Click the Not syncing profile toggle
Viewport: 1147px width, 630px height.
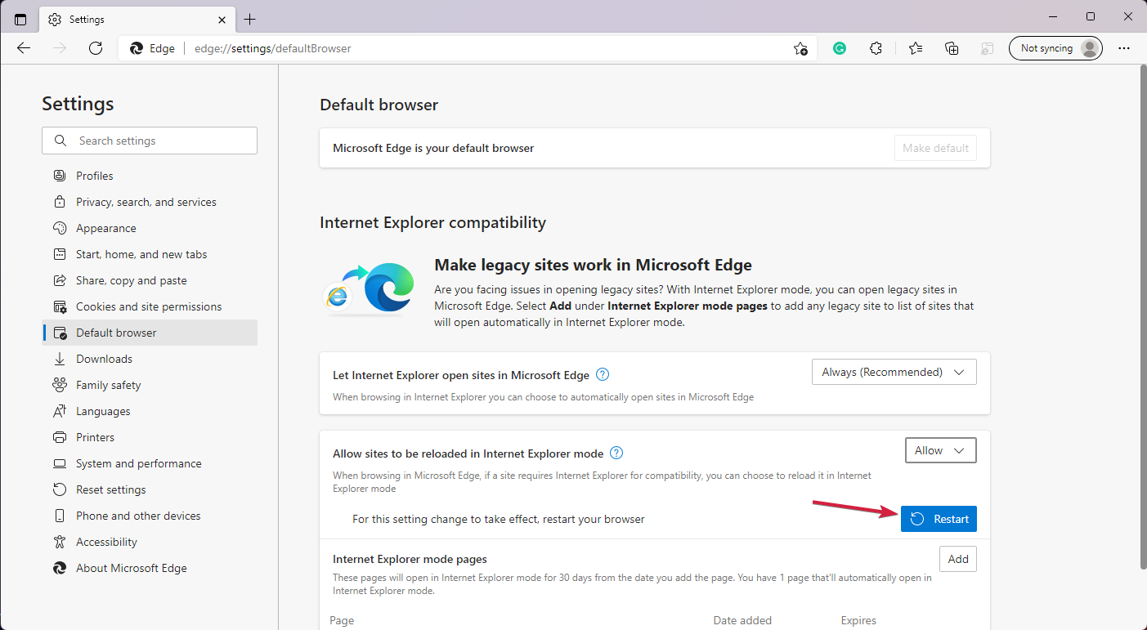point(1055,47)
